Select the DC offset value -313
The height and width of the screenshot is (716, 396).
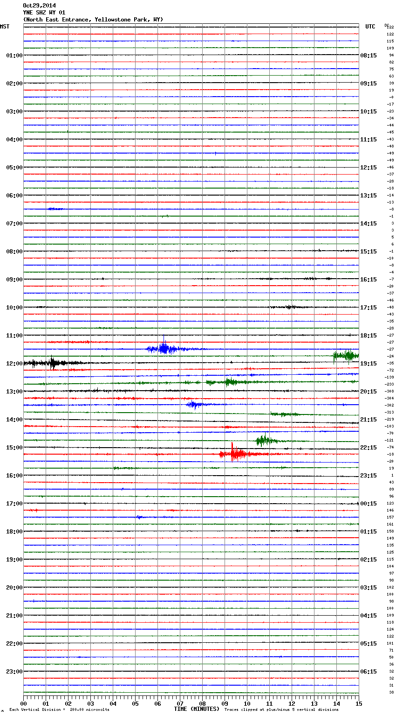389,412
